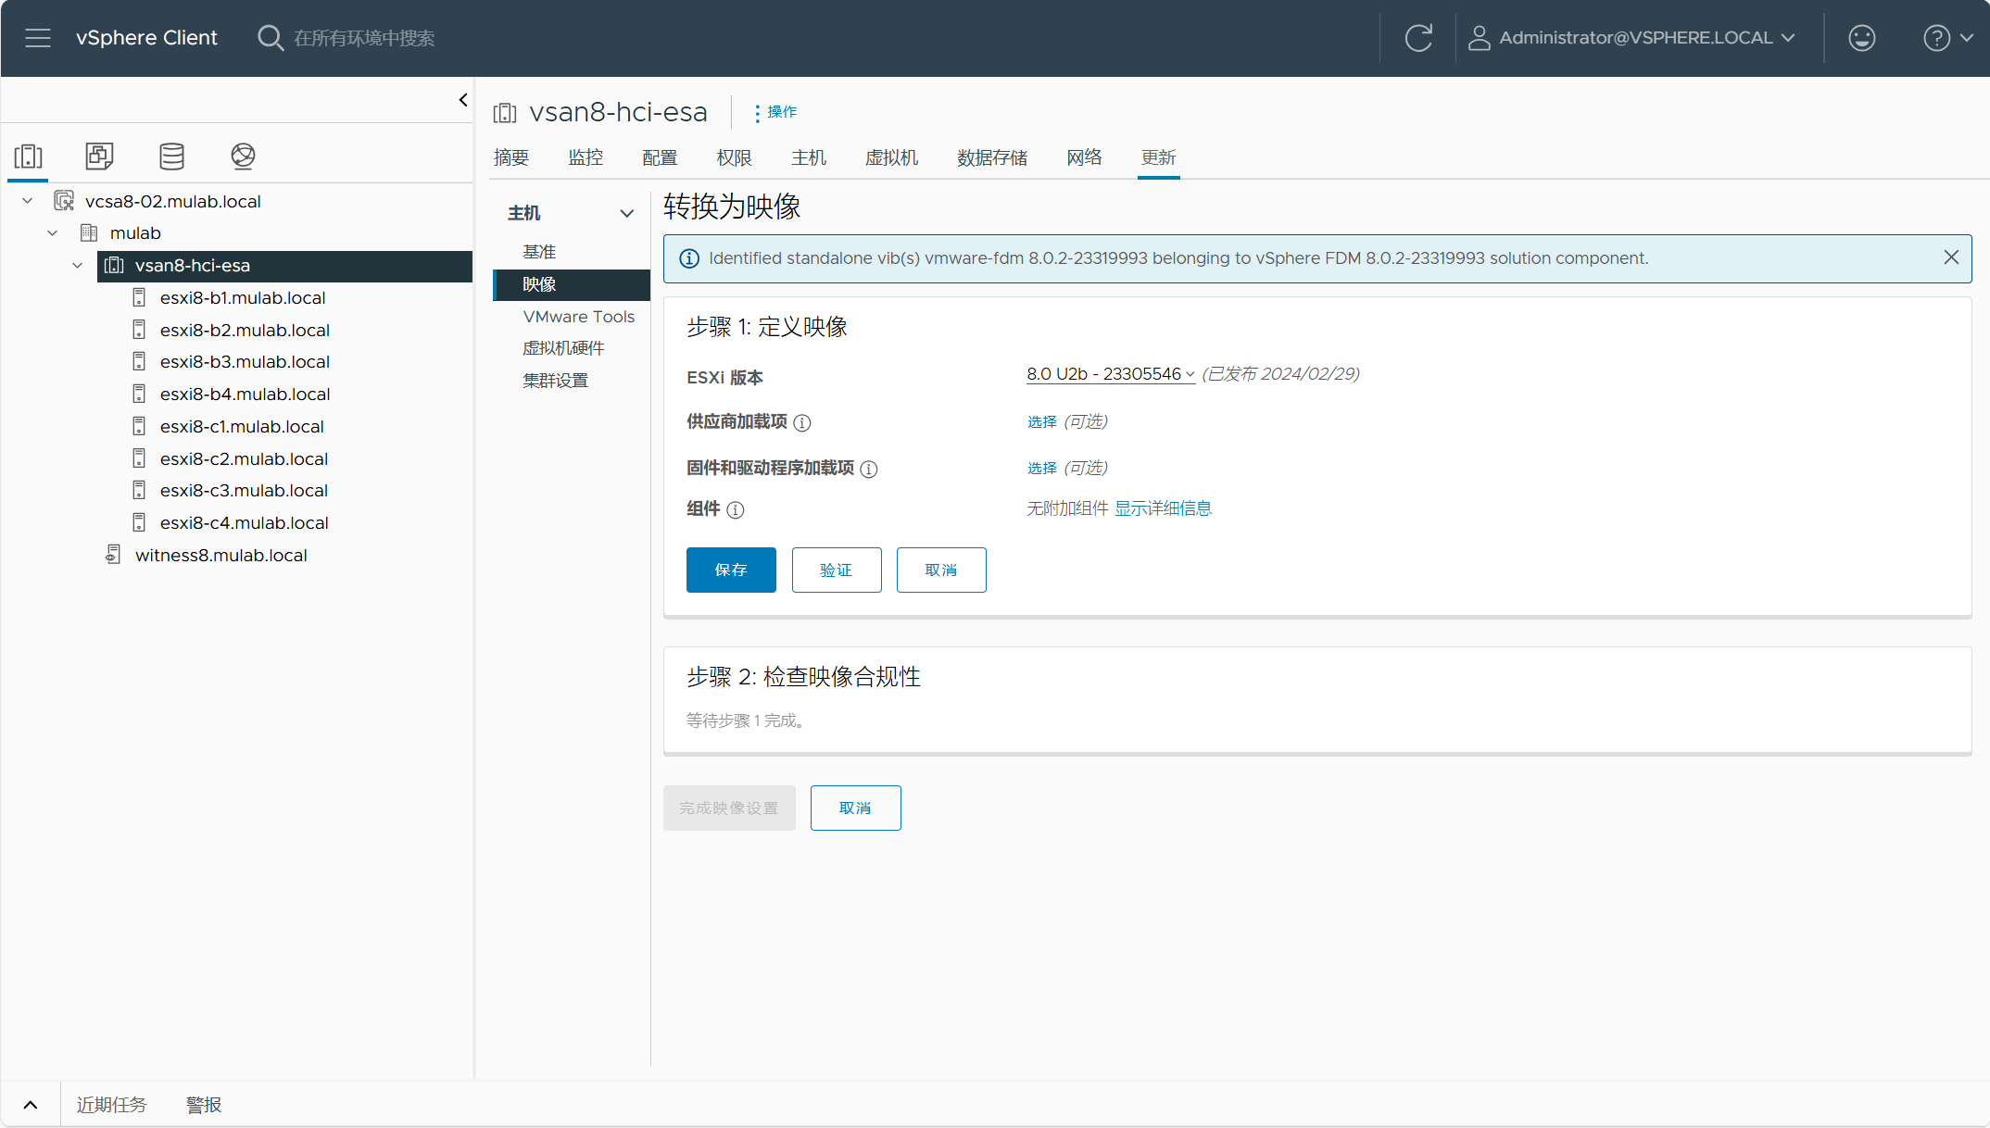1990x1128 pixels.
Task: Open the hamburger navigation menu
Action: 38,38
